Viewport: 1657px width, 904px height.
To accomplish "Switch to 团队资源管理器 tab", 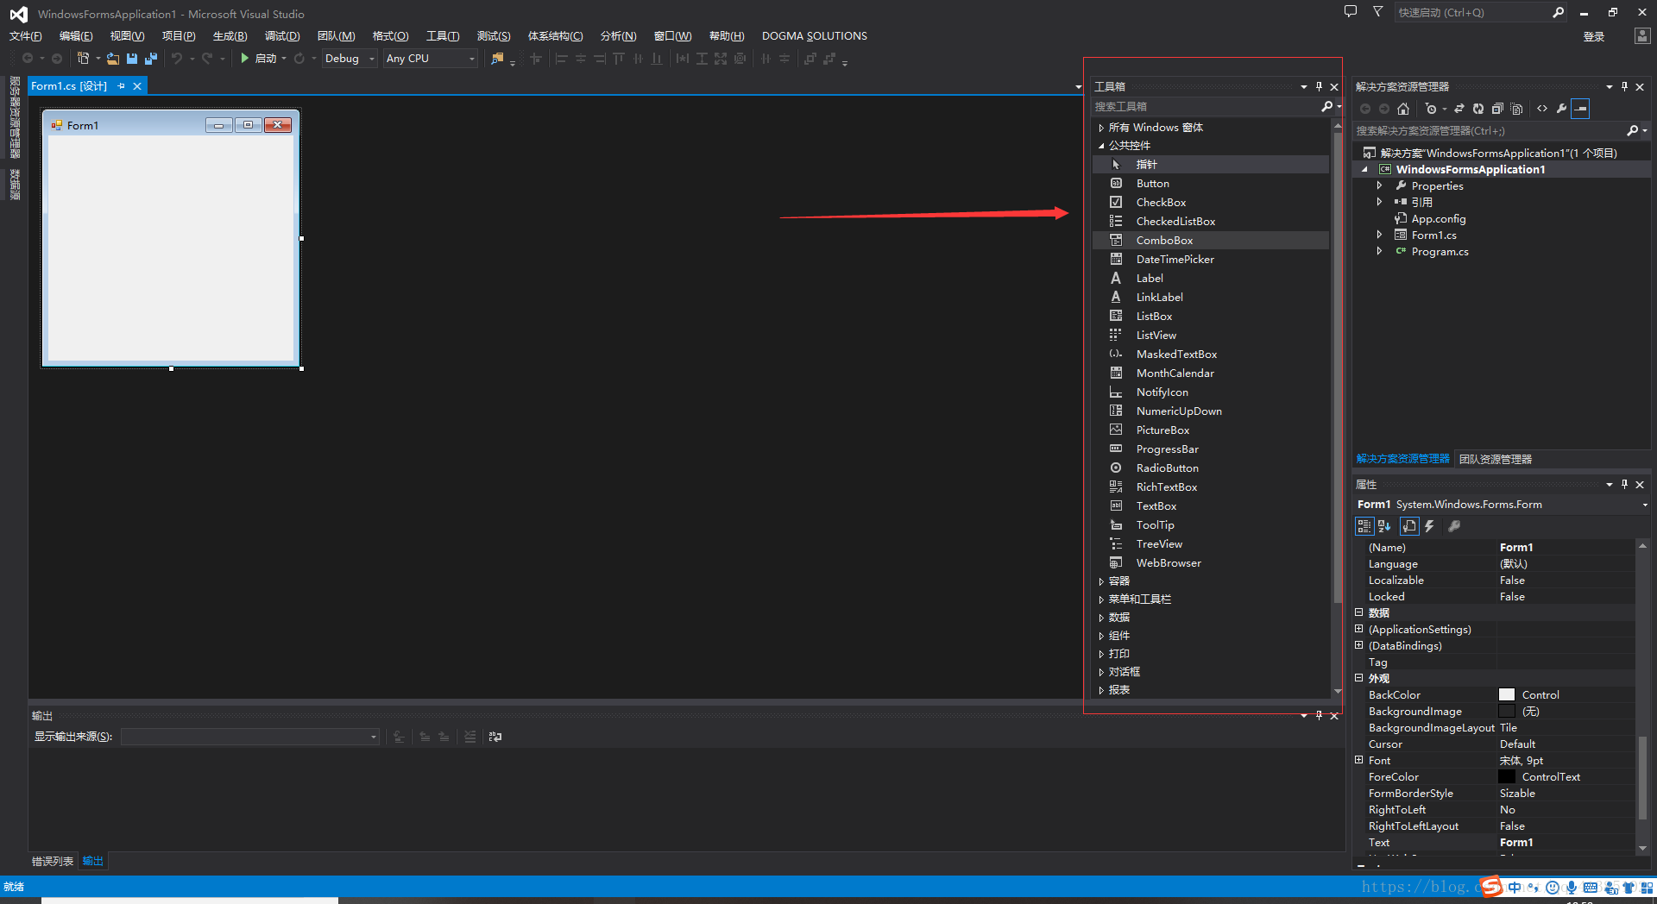I will pyautogui.click(x=1495, y=460).
